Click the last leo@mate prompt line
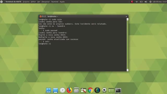The width and height of the screenshot is (167, 94). coord(45,44)
